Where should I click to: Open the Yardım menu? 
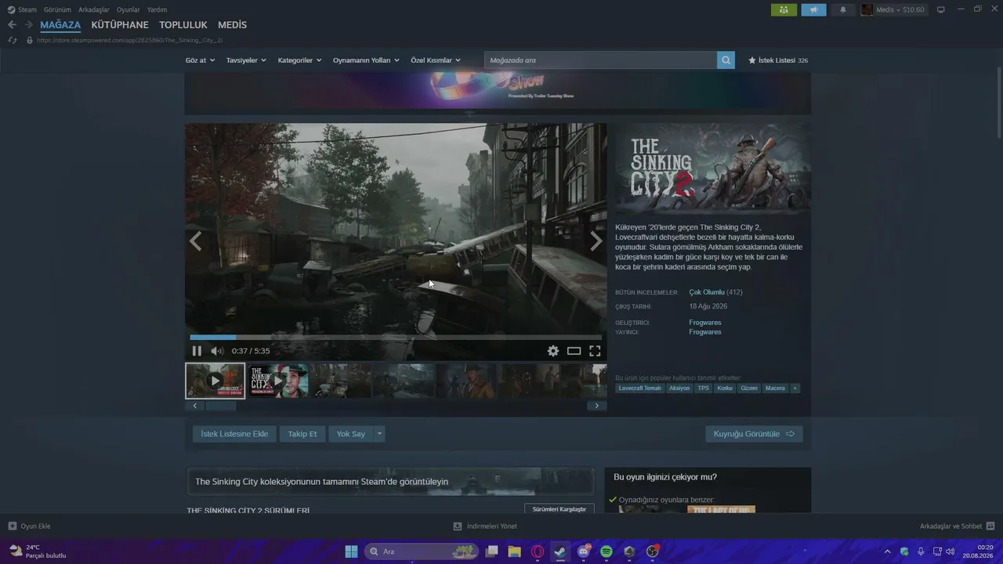[157, 10]
